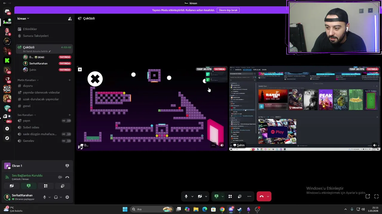
Task: Hang up with red disconnect button
Action: [x=262, y=196]
